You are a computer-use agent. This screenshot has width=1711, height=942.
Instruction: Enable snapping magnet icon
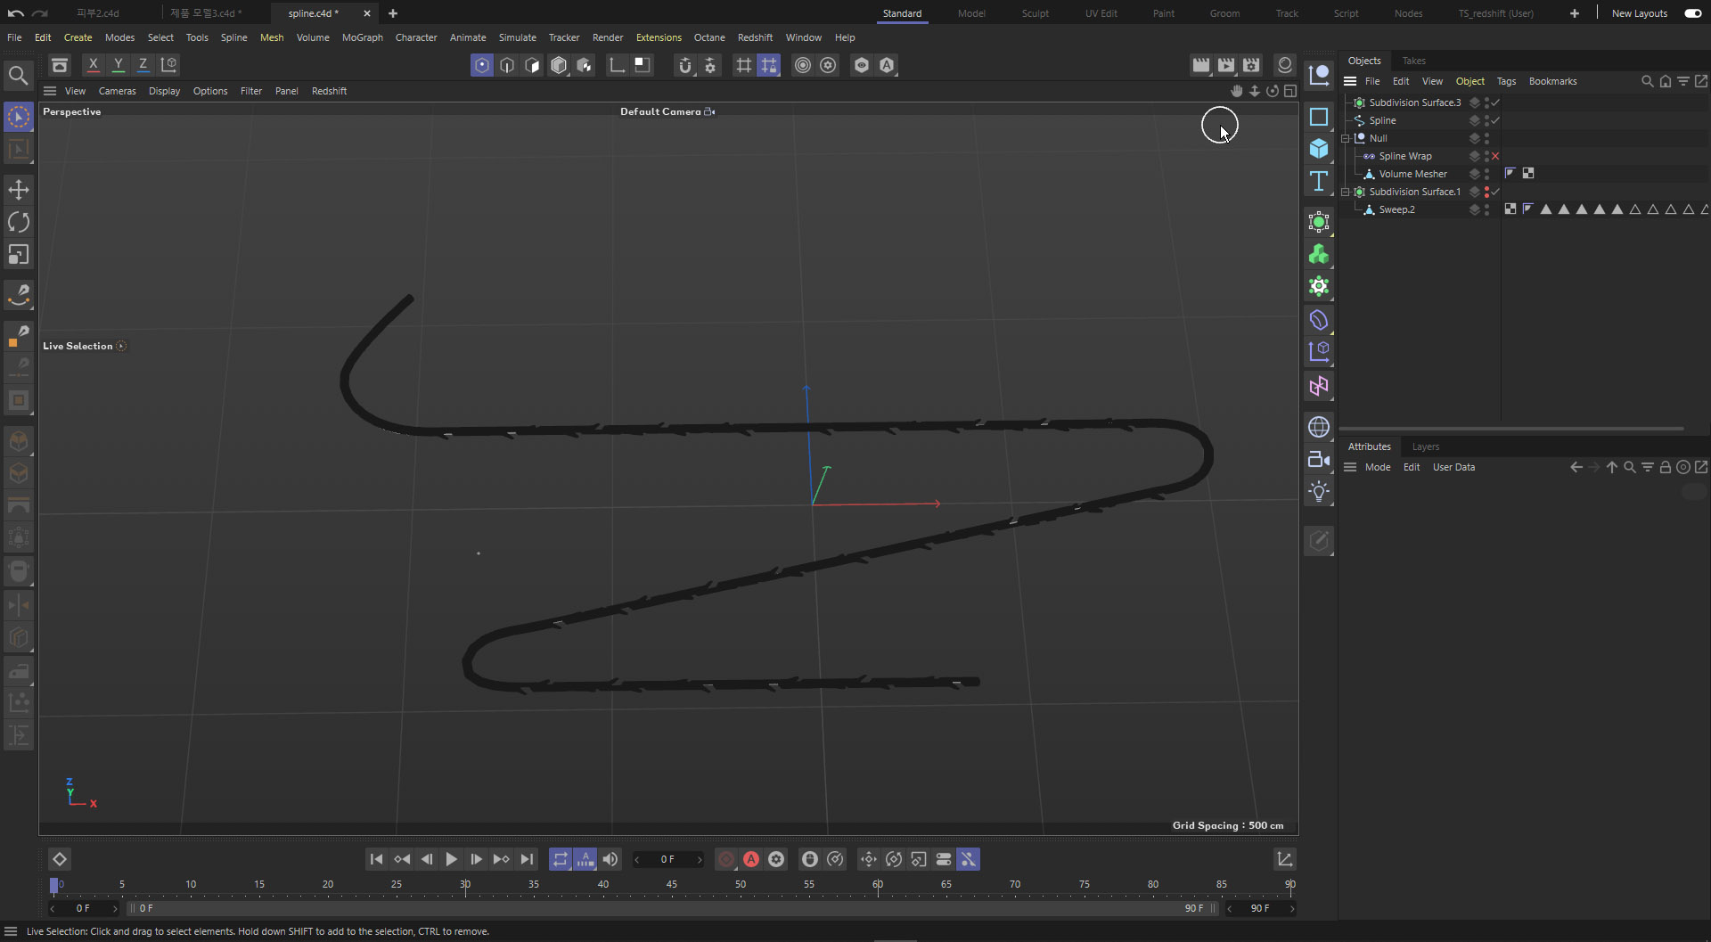coord(684,65)
